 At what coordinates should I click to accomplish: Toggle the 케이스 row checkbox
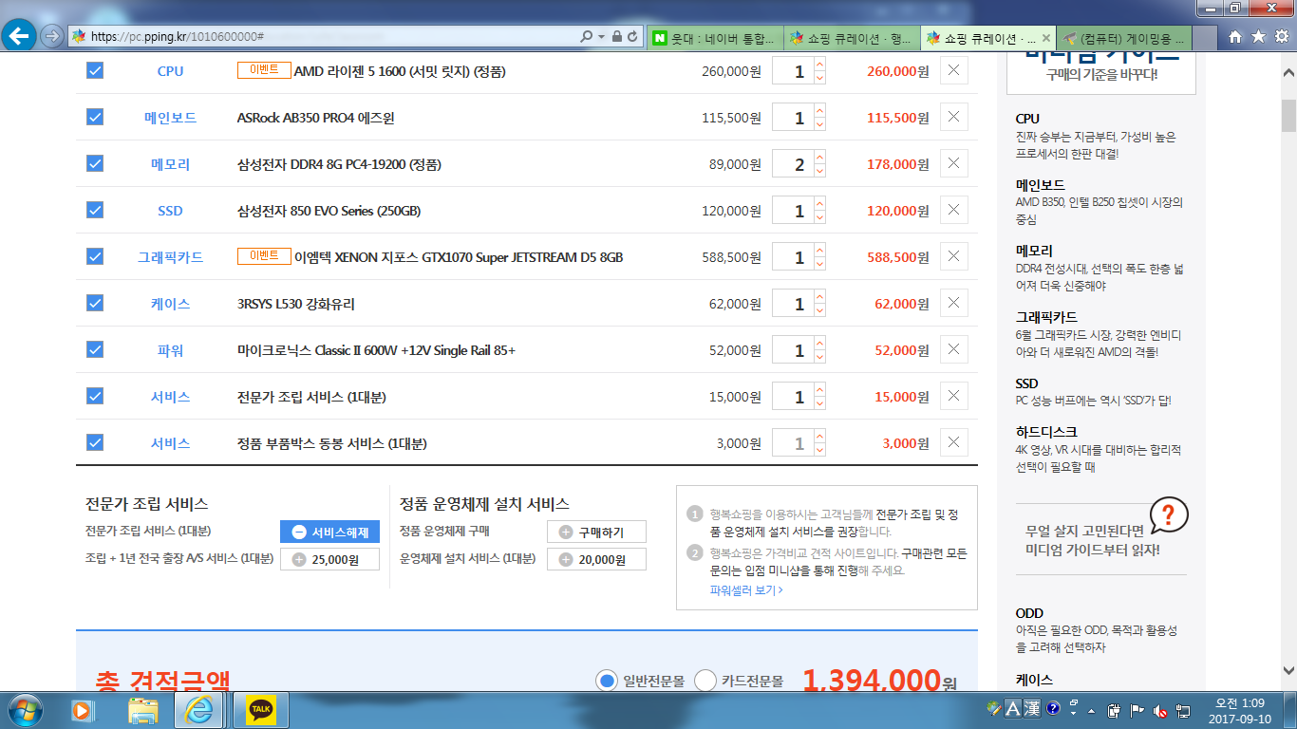click(x=95, y=303)
